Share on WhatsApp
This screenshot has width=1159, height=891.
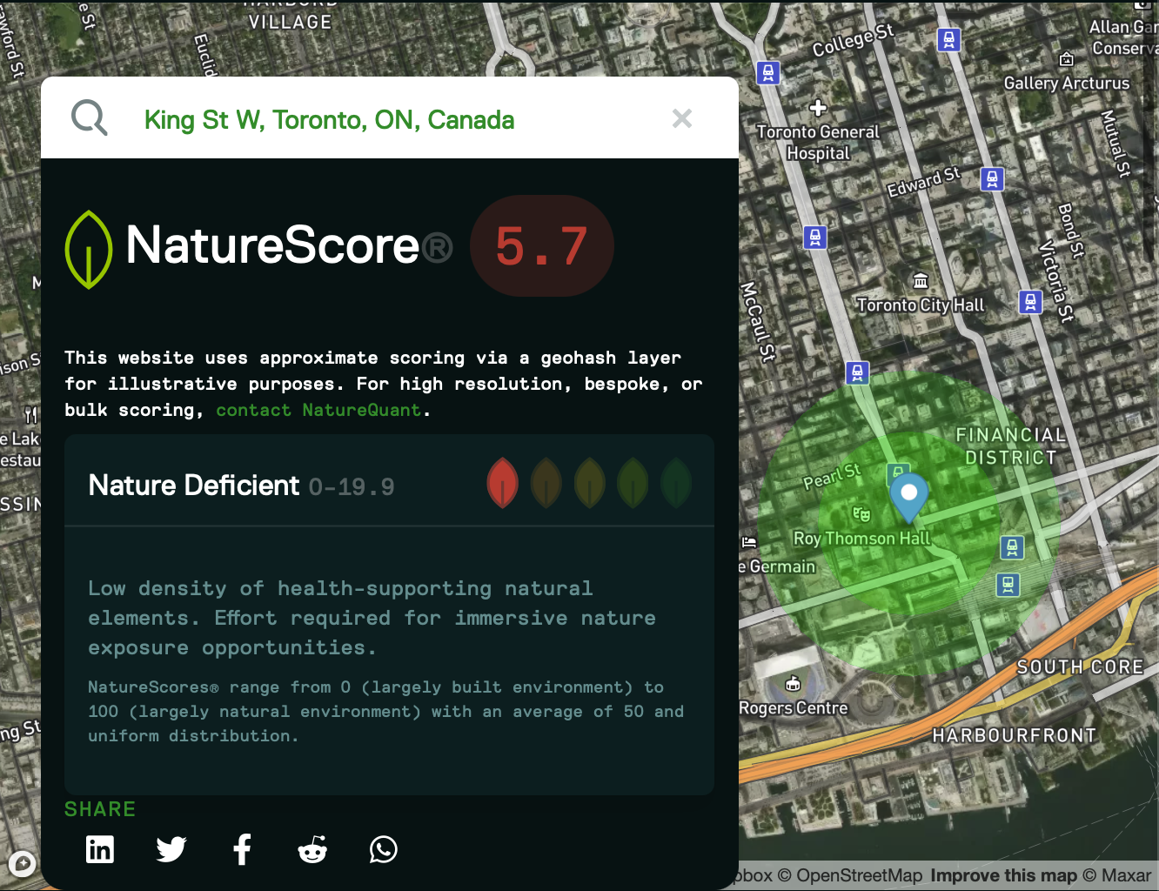tap(384, 849)
